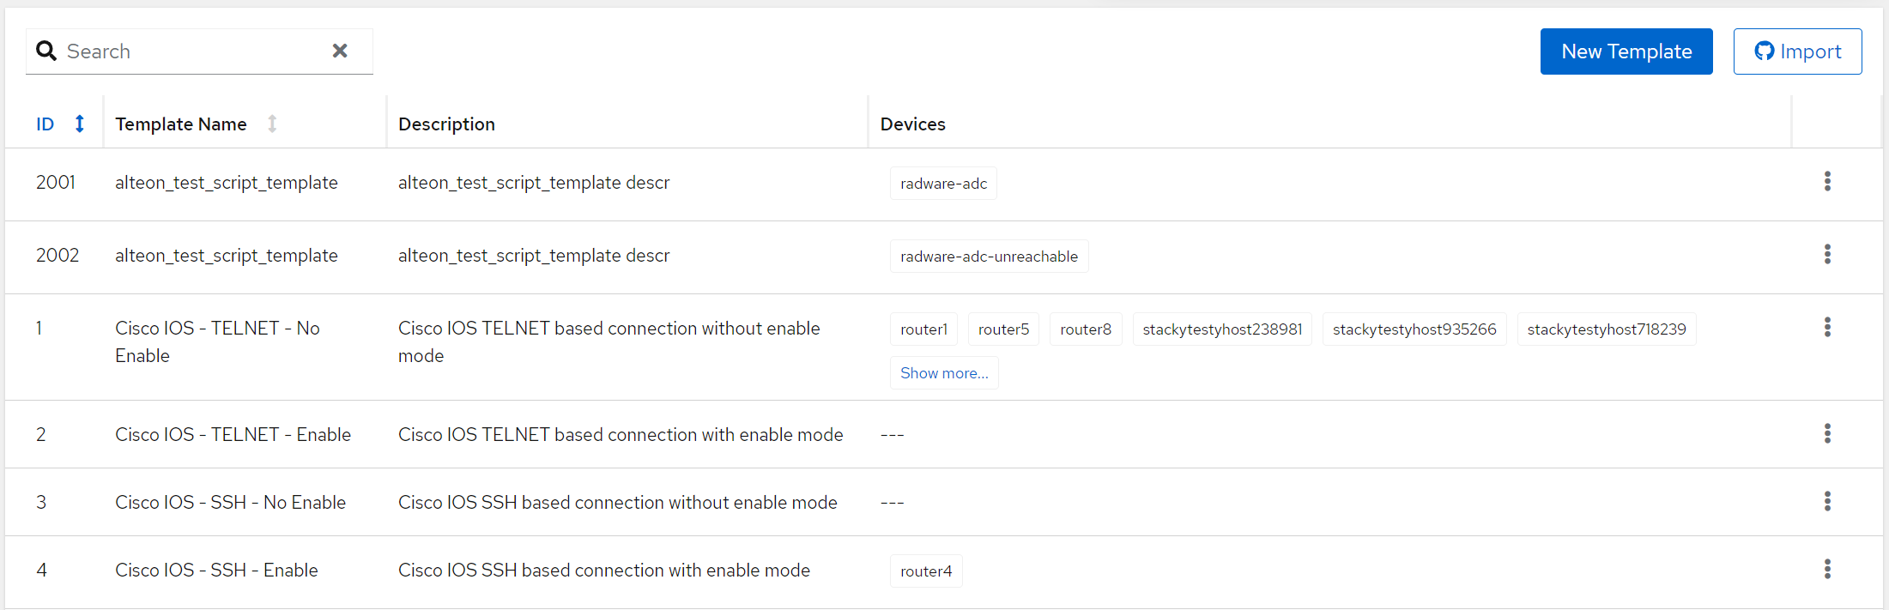Click the router5 device chip
Viewport: 1889px width, 610px height.
pos(1003,329)
